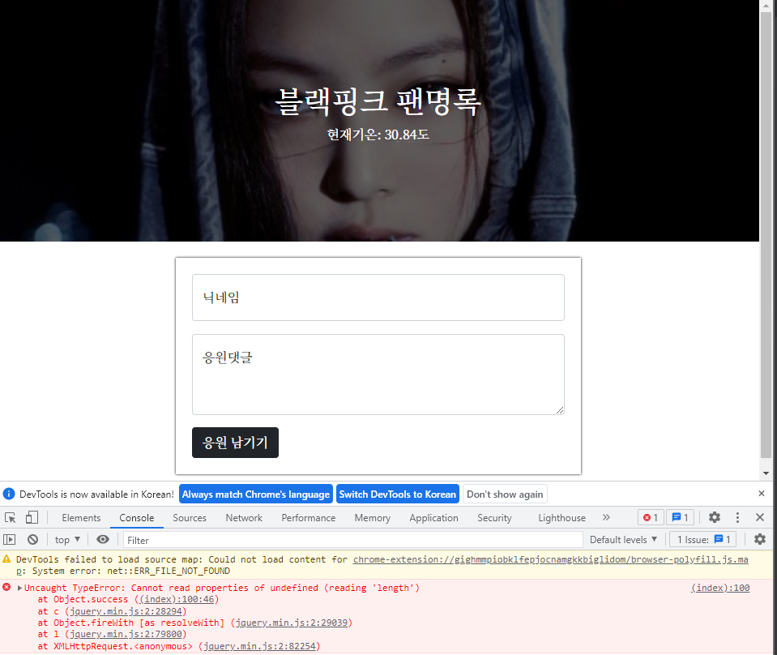777x655 pixels.
Task: Open the (index):100:46 stack trace link
Action: (177, 599)
